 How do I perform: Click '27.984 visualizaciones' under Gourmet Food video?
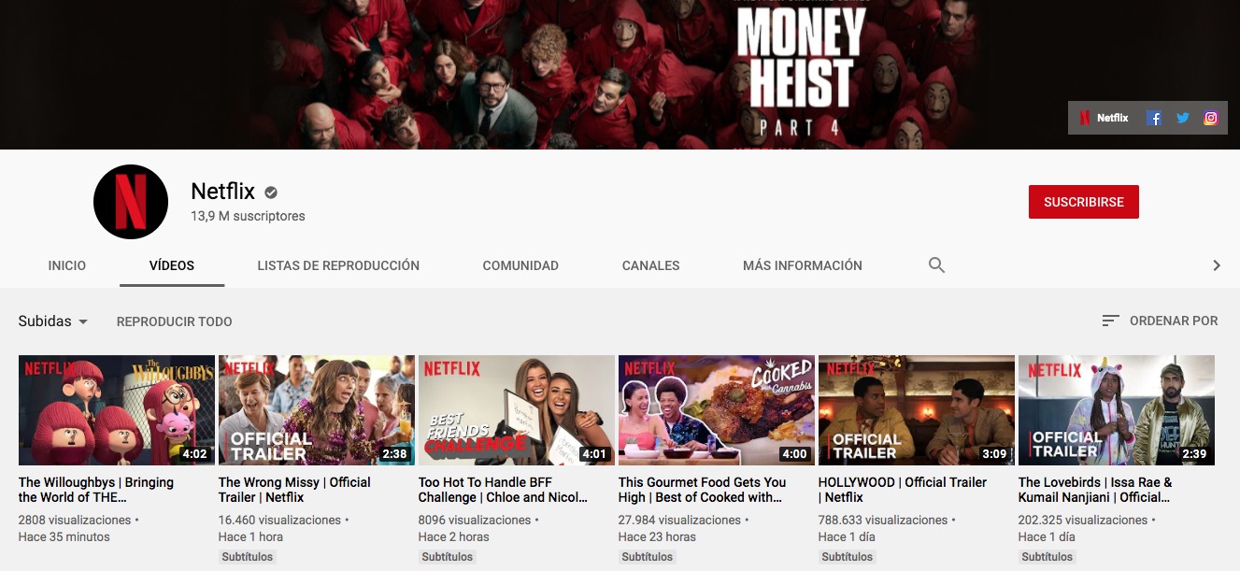click(x=679, y=520)
